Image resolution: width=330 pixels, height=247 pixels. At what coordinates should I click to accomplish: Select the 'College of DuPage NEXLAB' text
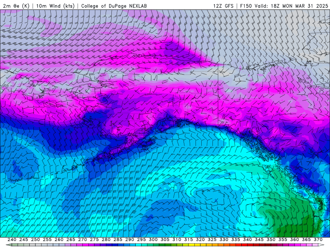coord(114,6)
